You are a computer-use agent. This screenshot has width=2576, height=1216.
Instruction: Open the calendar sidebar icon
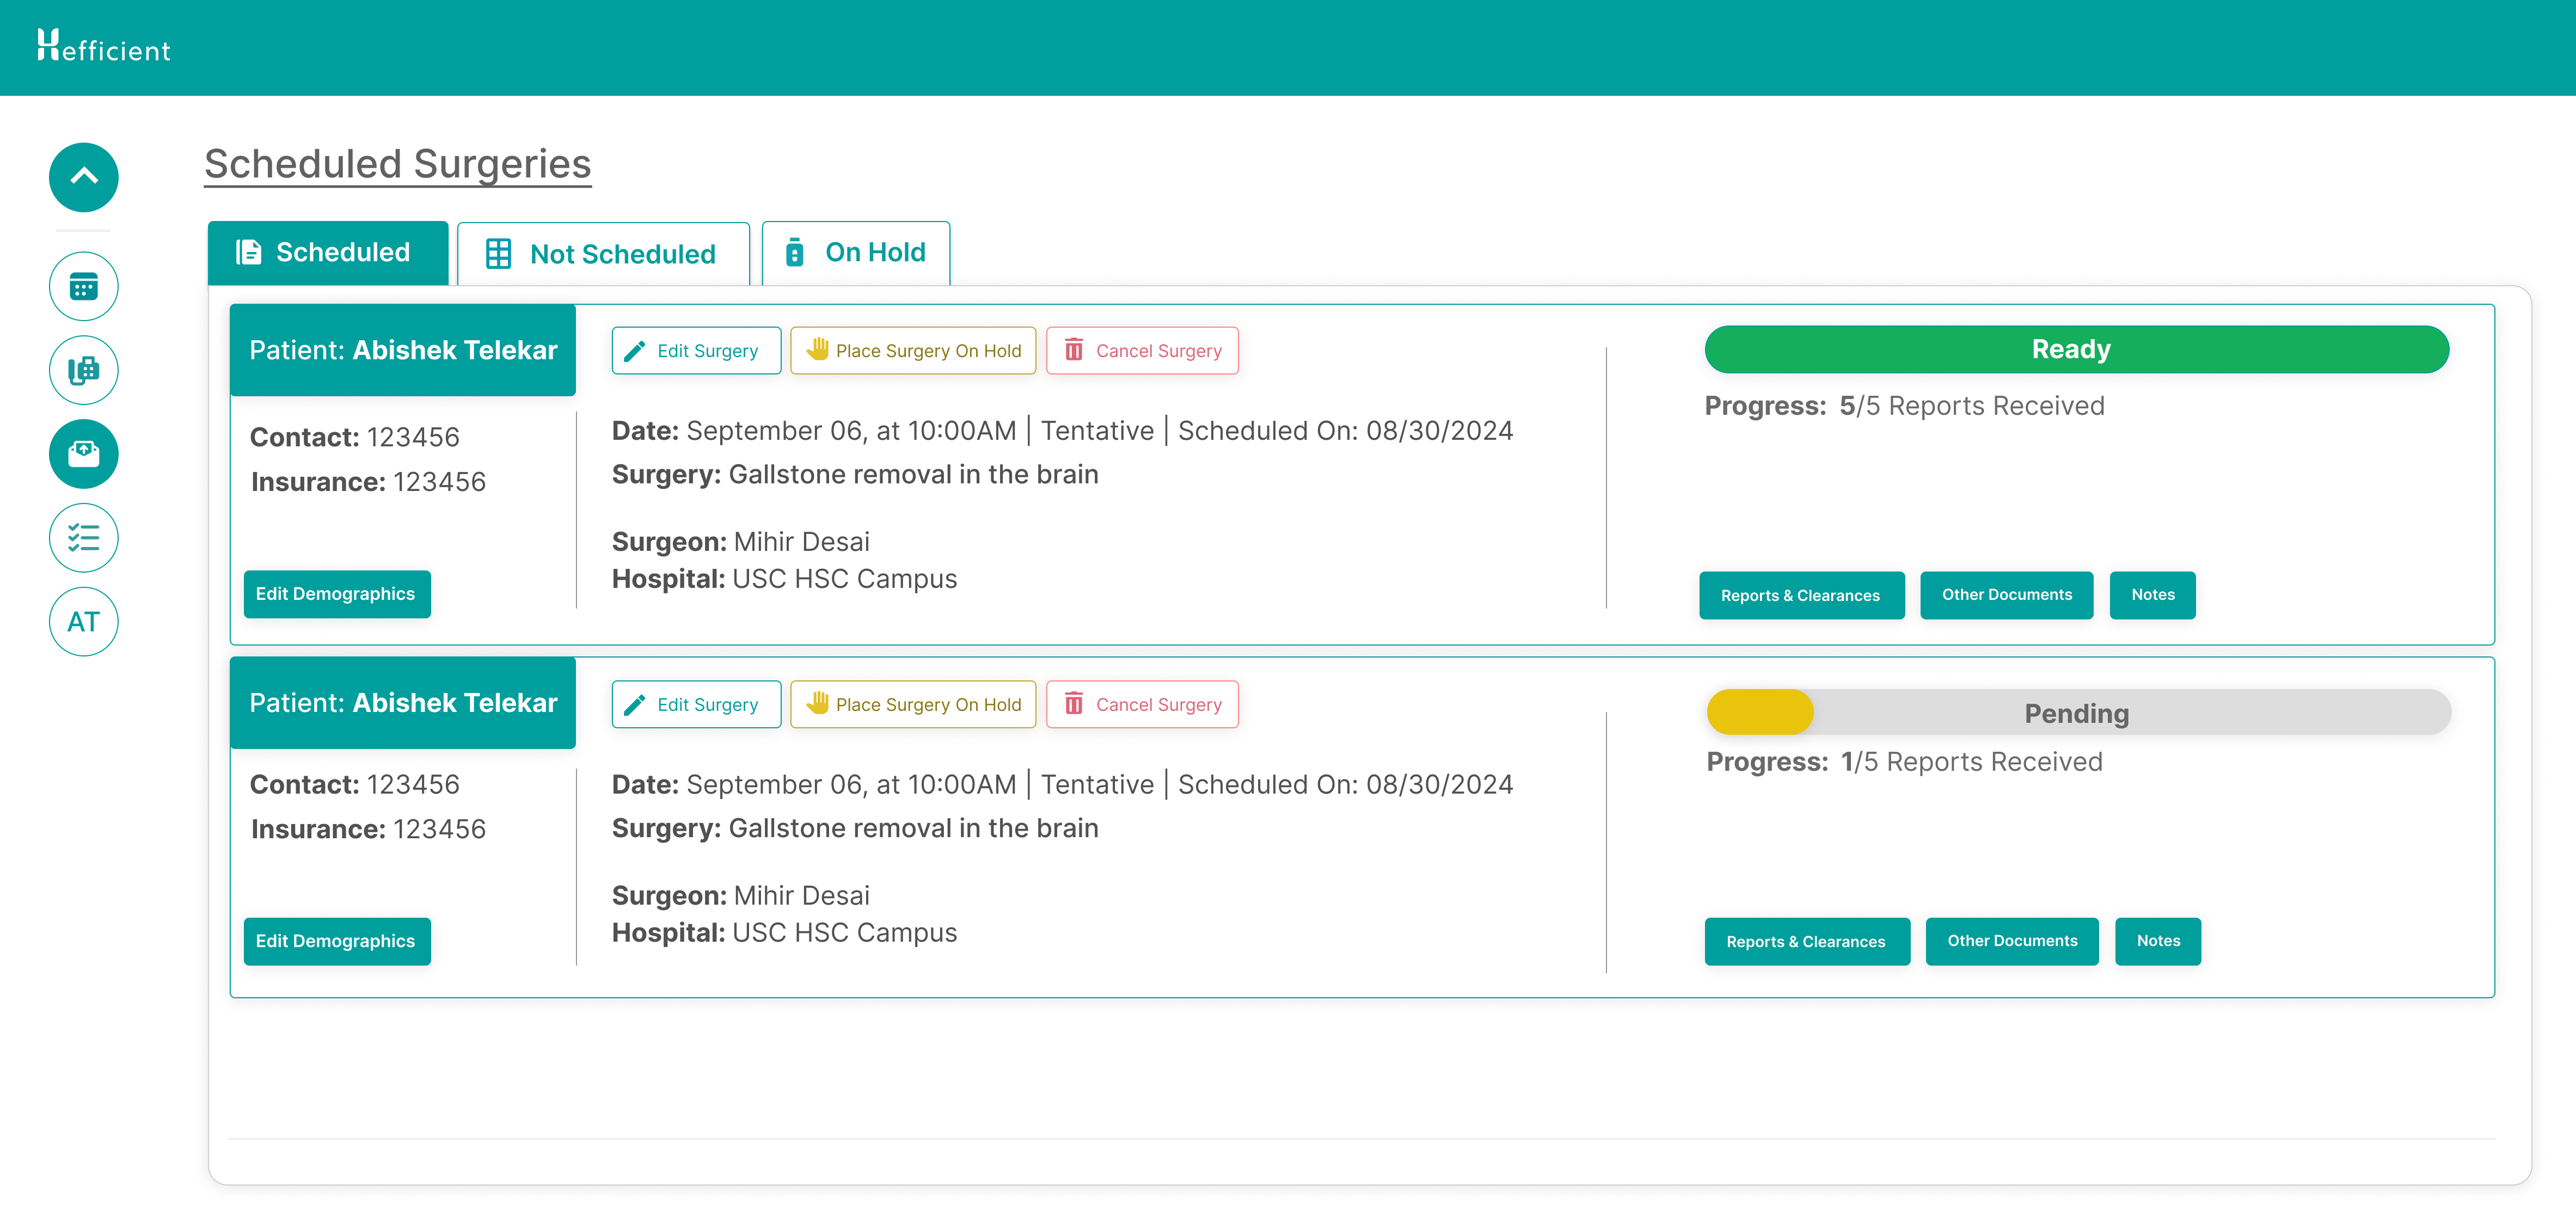84,286
